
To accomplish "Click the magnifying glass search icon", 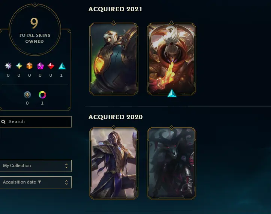I will (3, 122).
